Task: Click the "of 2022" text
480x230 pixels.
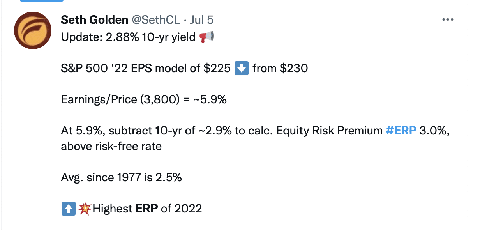Action: point(181,209)
